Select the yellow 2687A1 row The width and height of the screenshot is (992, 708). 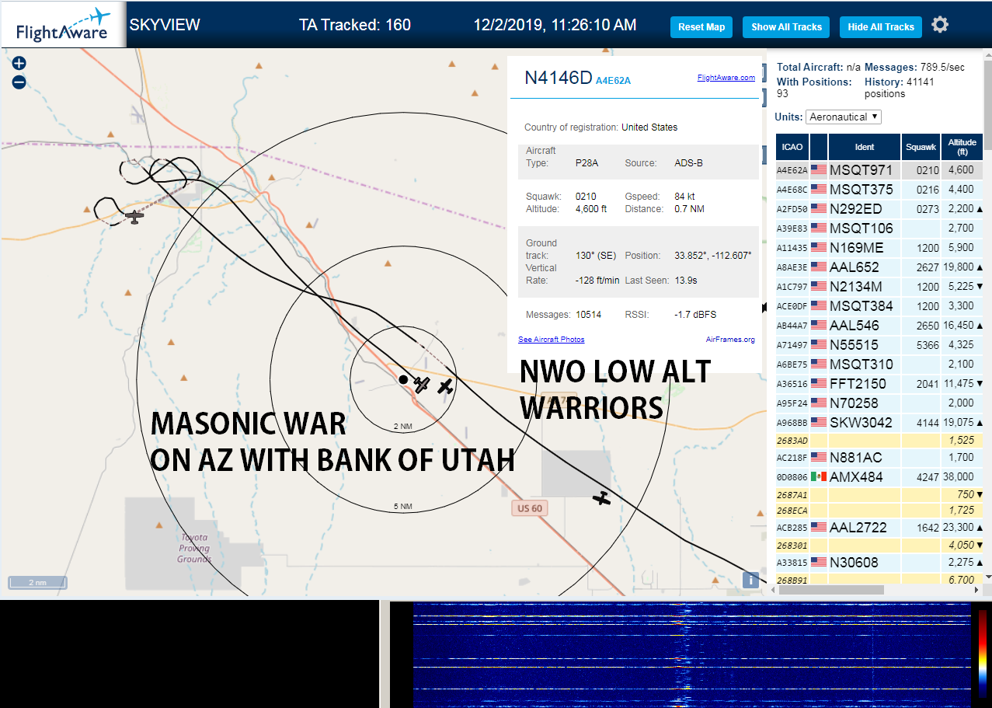pos(879,494)
